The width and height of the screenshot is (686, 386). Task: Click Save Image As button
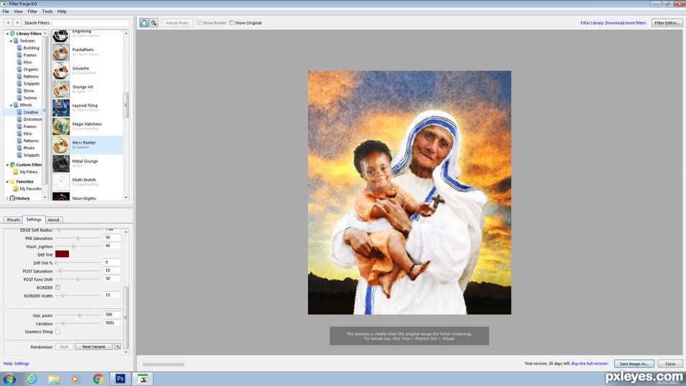click(634, 364)
